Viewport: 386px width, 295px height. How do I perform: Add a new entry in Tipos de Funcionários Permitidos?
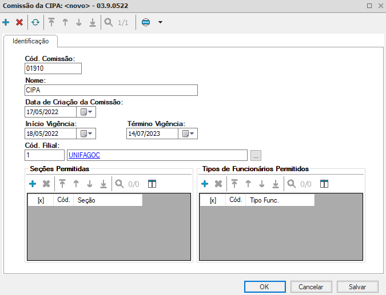click(204, 184)
